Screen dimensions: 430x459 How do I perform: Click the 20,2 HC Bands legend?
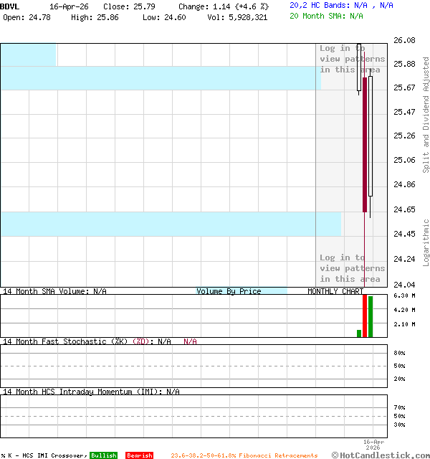coord(341,5)
